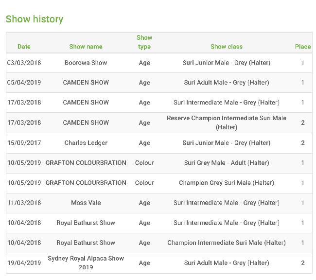Viewport: 316px width, 280px height.
Task: Click the Show class column header
Action: [227, 47]
